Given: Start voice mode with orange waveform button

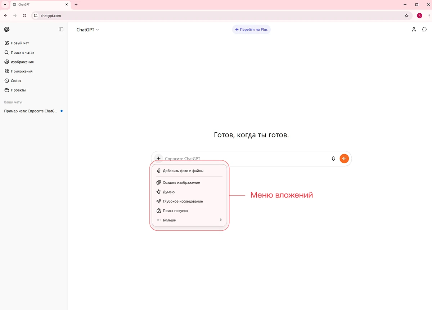Looking at the screenshot, I should [x=345, y=159].
